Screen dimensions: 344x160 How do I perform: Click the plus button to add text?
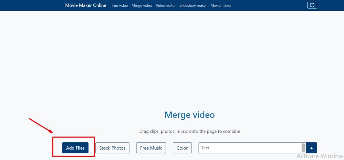311,148
